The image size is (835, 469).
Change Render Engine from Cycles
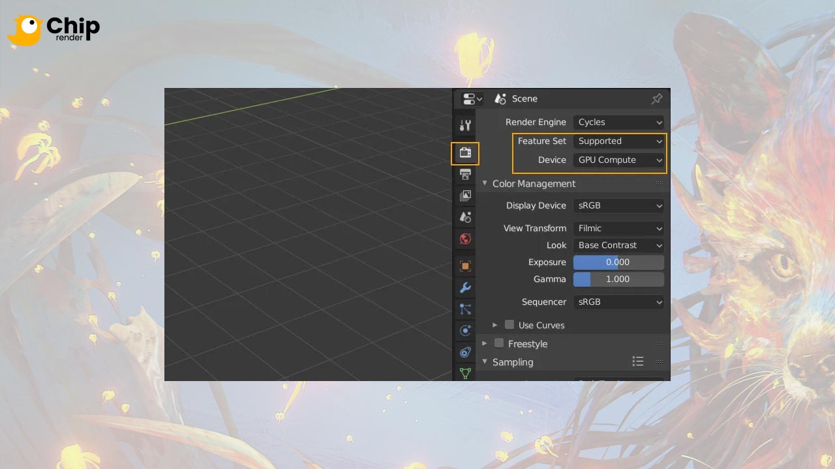618,122
